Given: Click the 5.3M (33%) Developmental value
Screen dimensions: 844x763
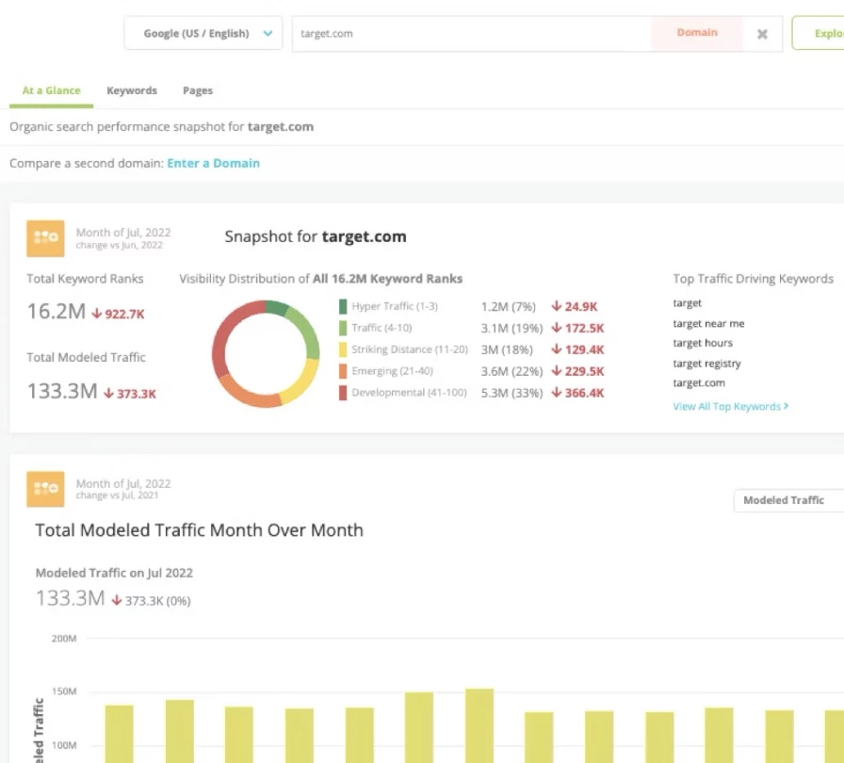Looking at the screenshot, I should tap(511, 393).
